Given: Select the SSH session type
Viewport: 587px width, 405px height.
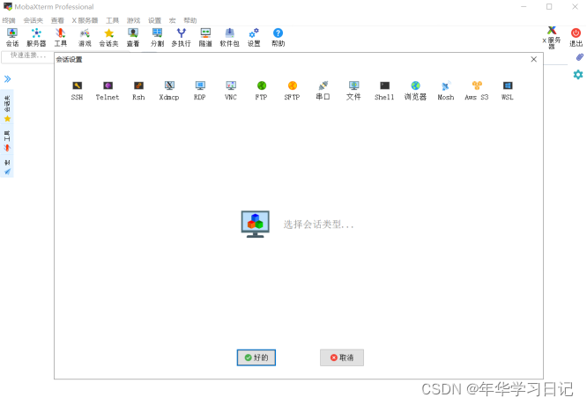Looking at the screenshot, I should point(77,91).
